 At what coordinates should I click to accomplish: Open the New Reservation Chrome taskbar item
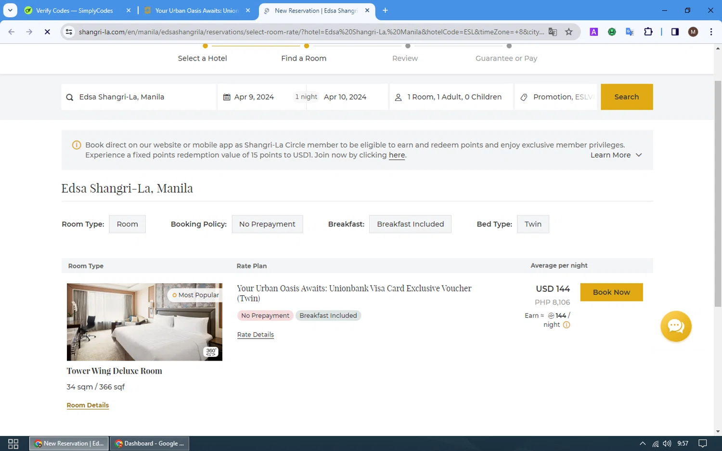[69, 444]
